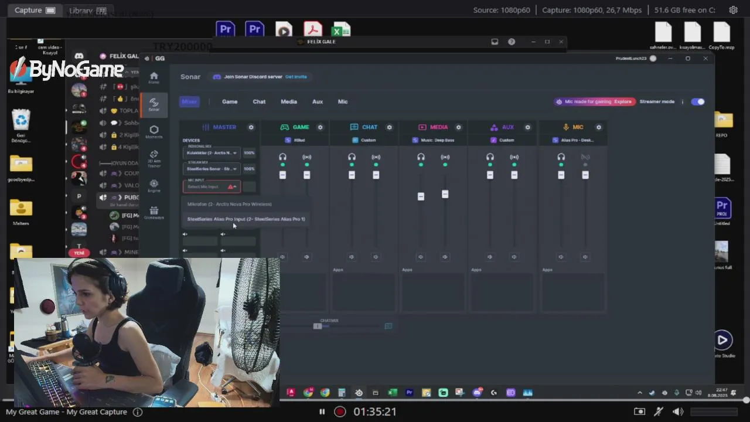Open Giveaways in the GG sidebar
Screen dimensions: 750x422
(154, 212)
